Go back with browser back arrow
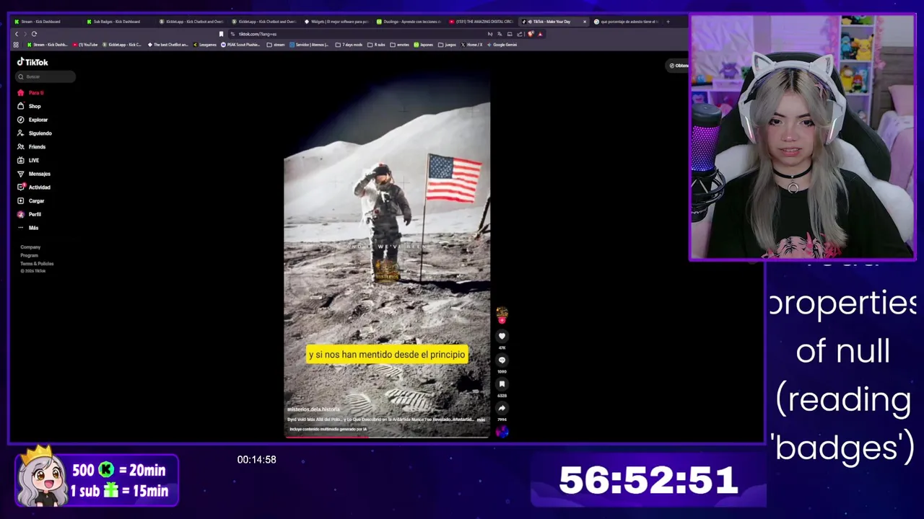 pyautogui.click(x=17, y=34)
